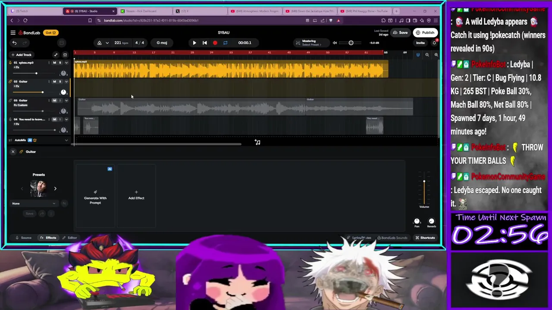The width and height of the screenshot is (552, 310).
Task: Zoom out the timeline
Action: point(427,55)
